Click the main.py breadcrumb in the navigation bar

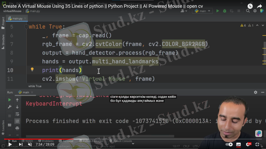click(x=33, y=11)
